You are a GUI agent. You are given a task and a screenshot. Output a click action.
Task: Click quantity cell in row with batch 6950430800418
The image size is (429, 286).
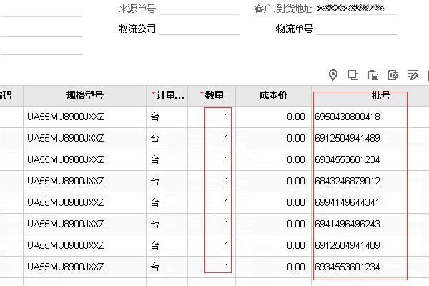click(212, 117)
